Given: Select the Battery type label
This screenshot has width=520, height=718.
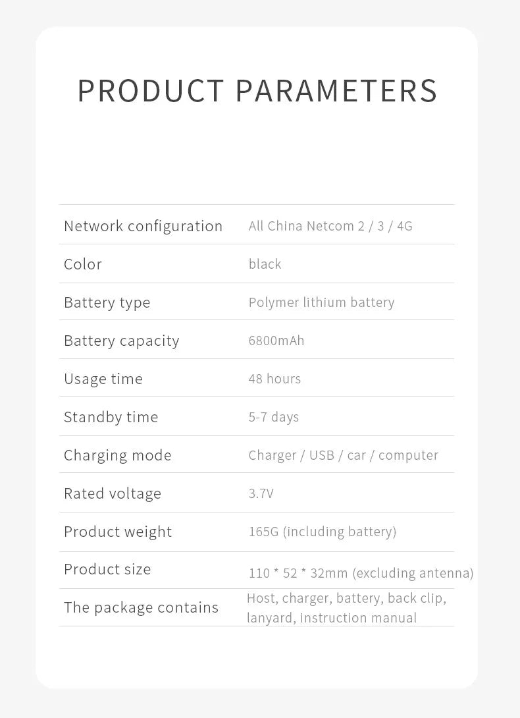Looking at the screenshot, I should (x=107, y=302).
